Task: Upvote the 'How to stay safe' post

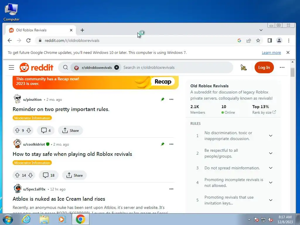Action: pos(17,175)
